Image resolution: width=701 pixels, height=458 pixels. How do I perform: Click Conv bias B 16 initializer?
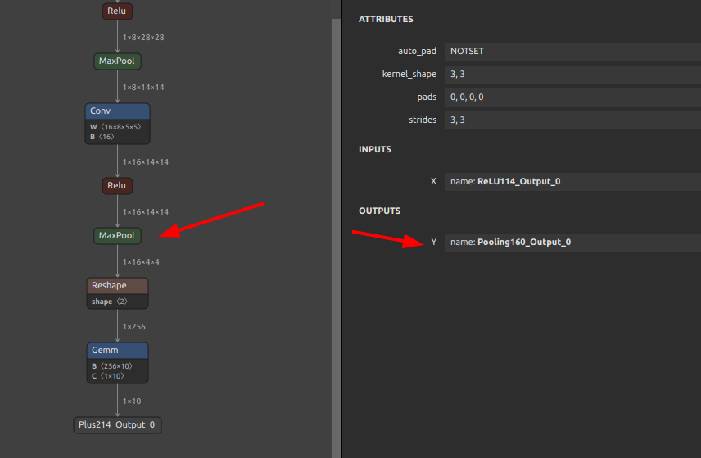pos(102,137)
